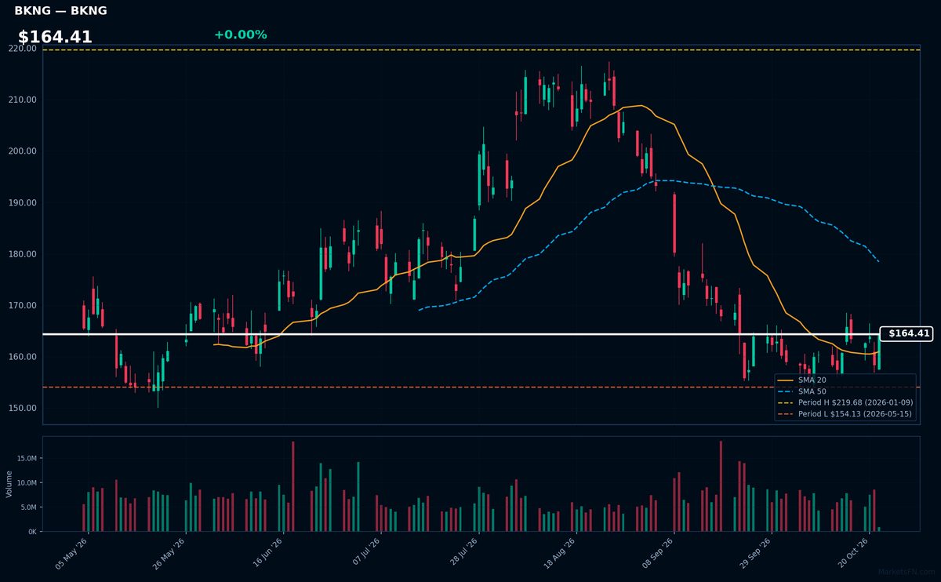
Task: Click the 18 Aug '26 date label
Action: (559, 553)
